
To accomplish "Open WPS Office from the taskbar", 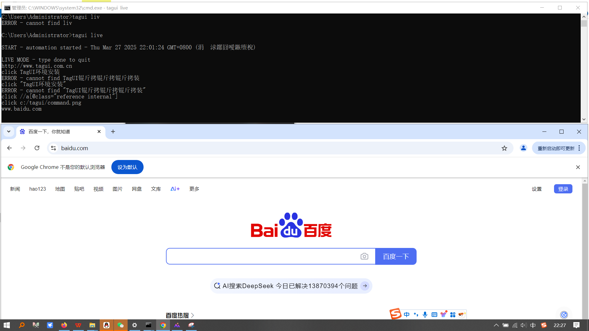I will (78, 325).
